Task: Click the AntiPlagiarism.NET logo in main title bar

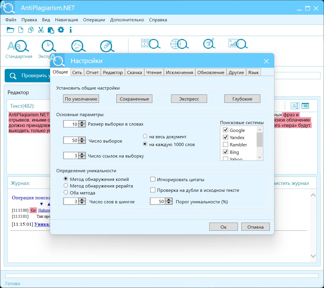Action: (7, 7)
